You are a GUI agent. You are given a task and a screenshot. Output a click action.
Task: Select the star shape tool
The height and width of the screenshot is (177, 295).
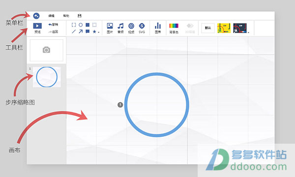pos(94,31)
